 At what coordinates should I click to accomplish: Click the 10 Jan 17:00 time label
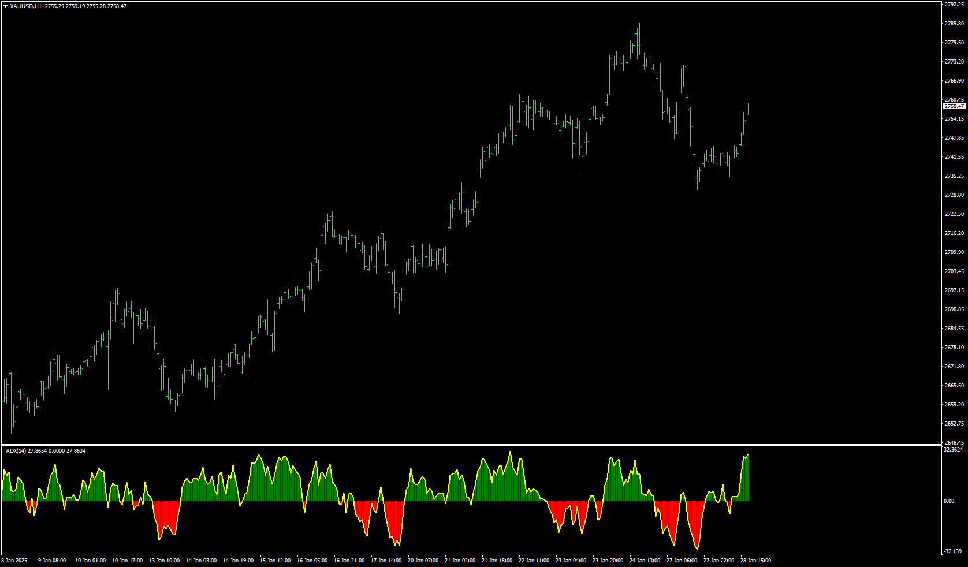click(127, 560)
